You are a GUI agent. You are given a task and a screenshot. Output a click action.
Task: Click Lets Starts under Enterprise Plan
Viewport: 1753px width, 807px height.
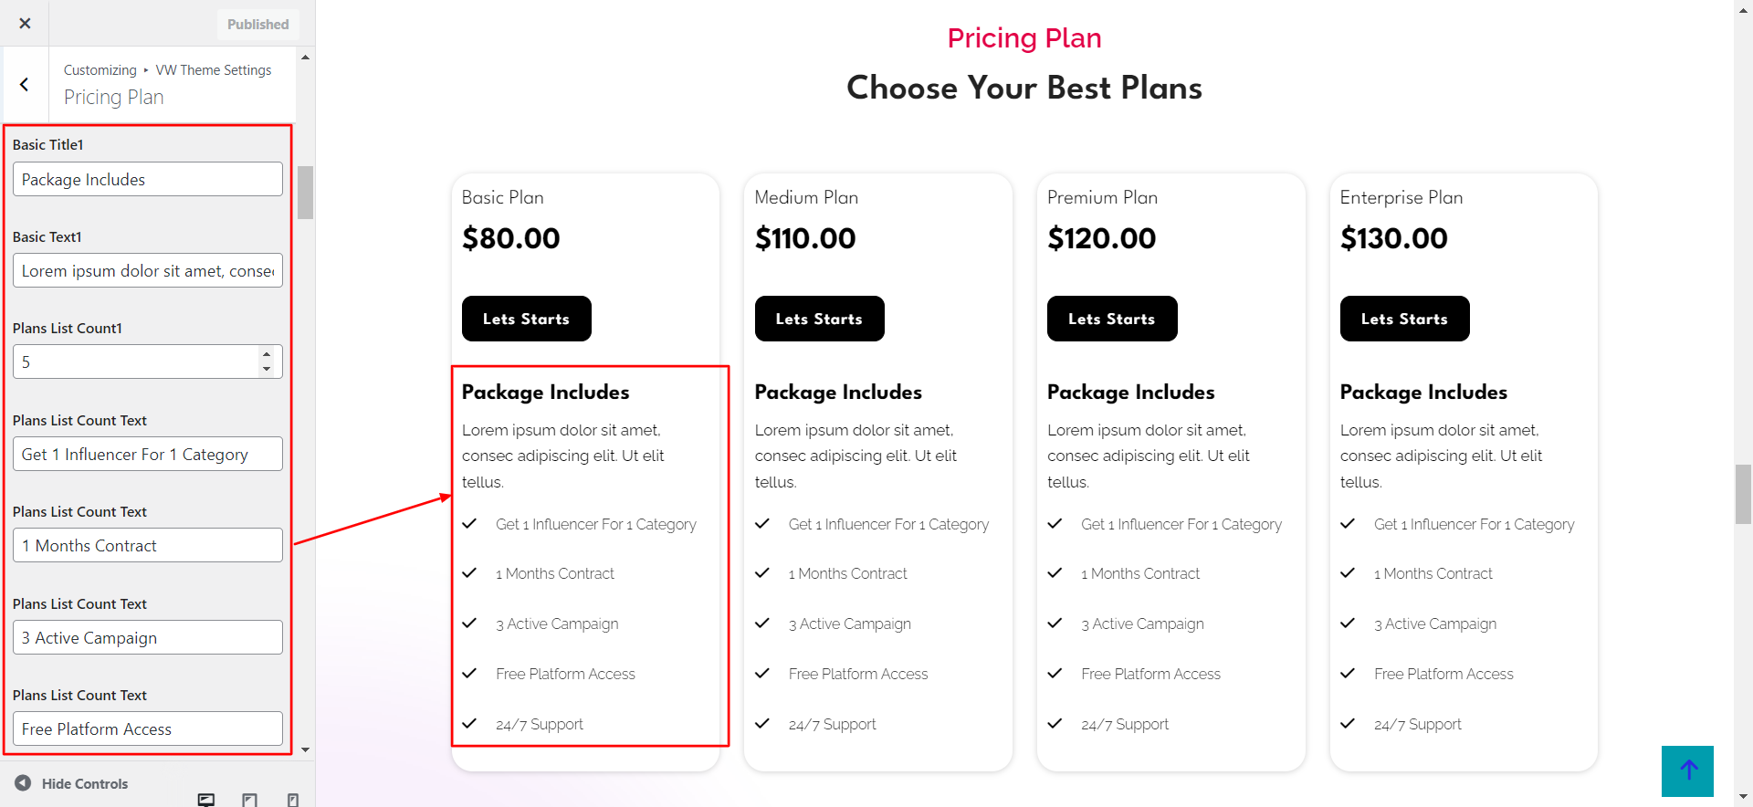point(1404,319)
